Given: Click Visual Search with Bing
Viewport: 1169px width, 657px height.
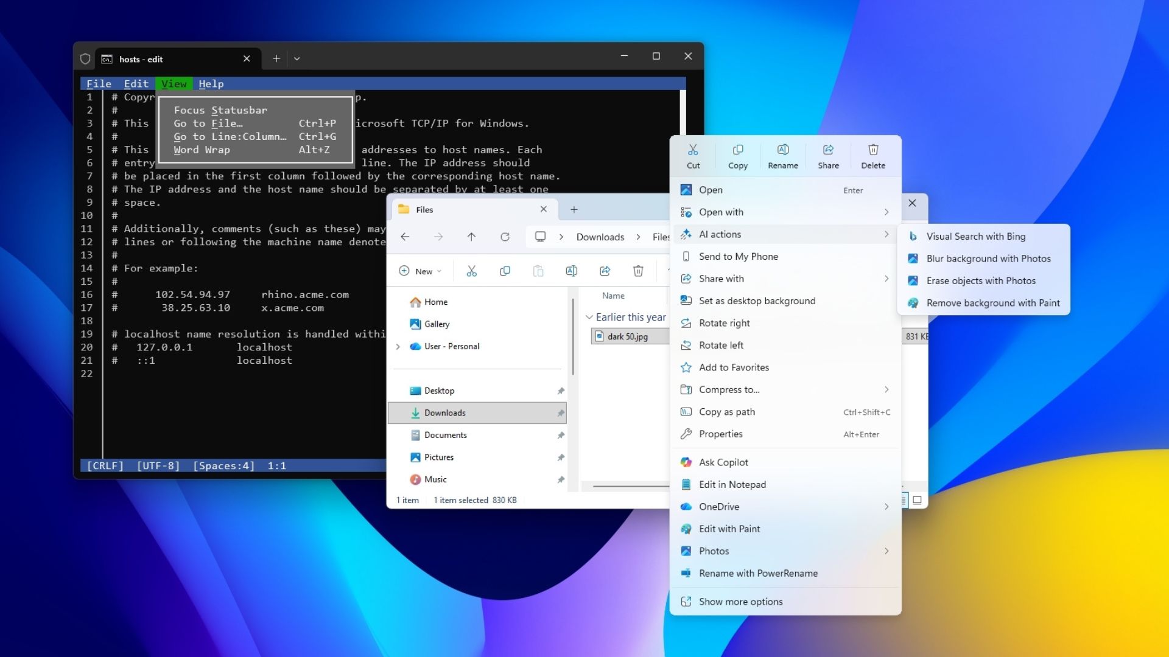Looking at the screenshot, I should pyautogui.click(x=975, y=236).
